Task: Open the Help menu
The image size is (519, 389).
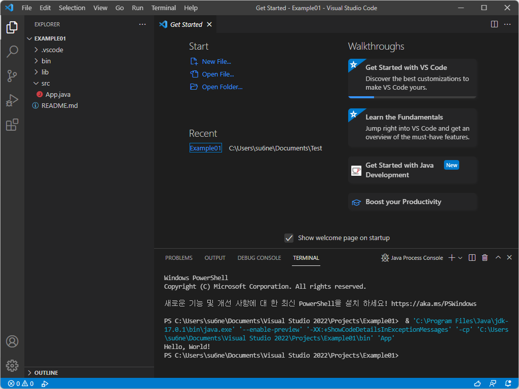Action: pyautogui.click(x=191, y=8)
